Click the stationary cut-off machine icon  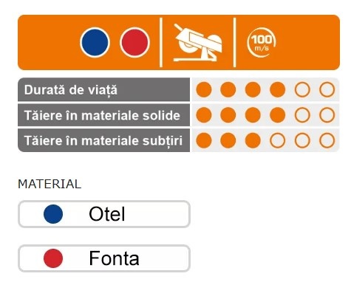coord(198,43)
